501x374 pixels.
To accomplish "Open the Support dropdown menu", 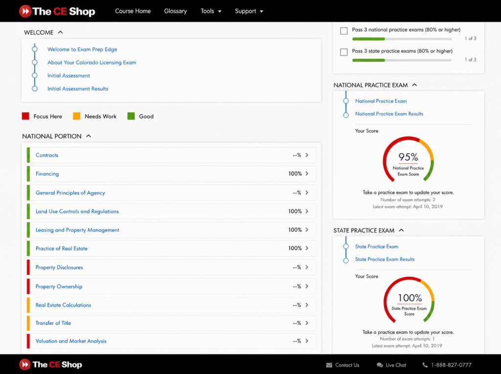I will [249, 11].
